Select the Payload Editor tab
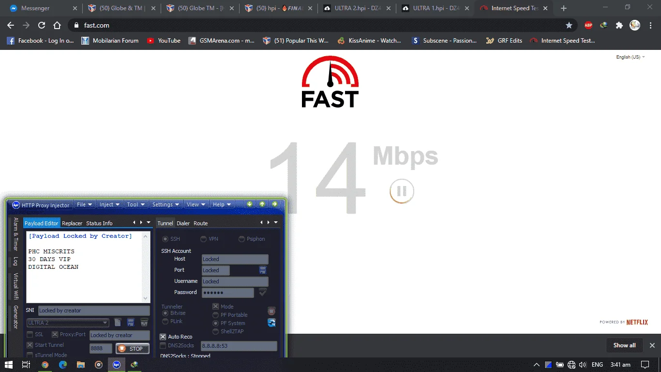661x372 pixels. 41,223
